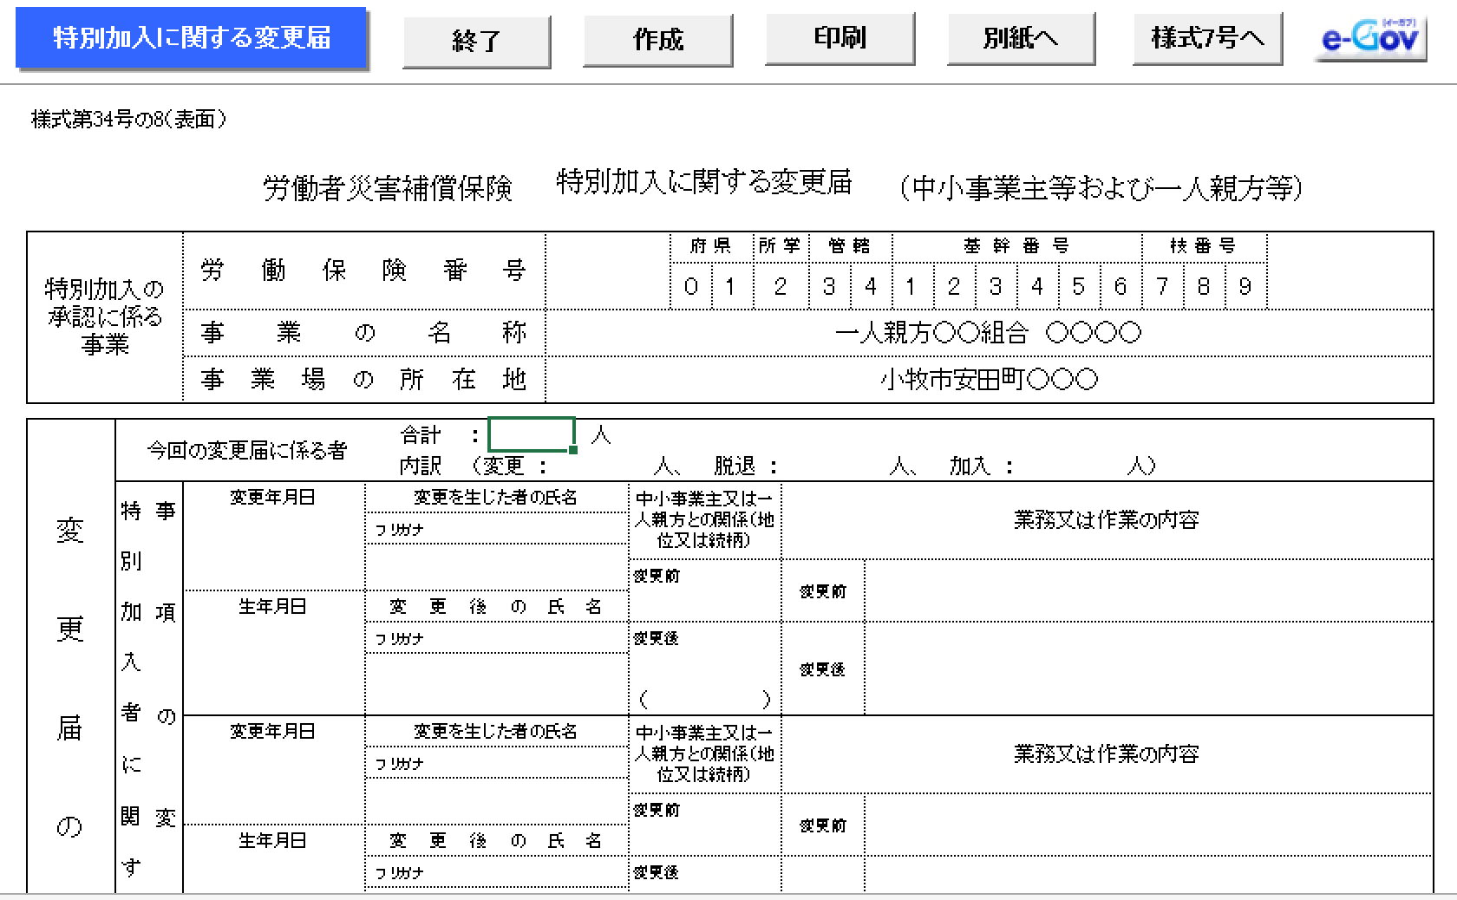Image resolution: width=1457 pixels, height=900 pixels.
Task: Click the 枝番号 digit cell showing 7
Action: [1162, 286]
